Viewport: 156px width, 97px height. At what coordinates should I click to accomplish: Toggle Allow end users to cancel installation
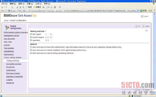pos(31,50)
